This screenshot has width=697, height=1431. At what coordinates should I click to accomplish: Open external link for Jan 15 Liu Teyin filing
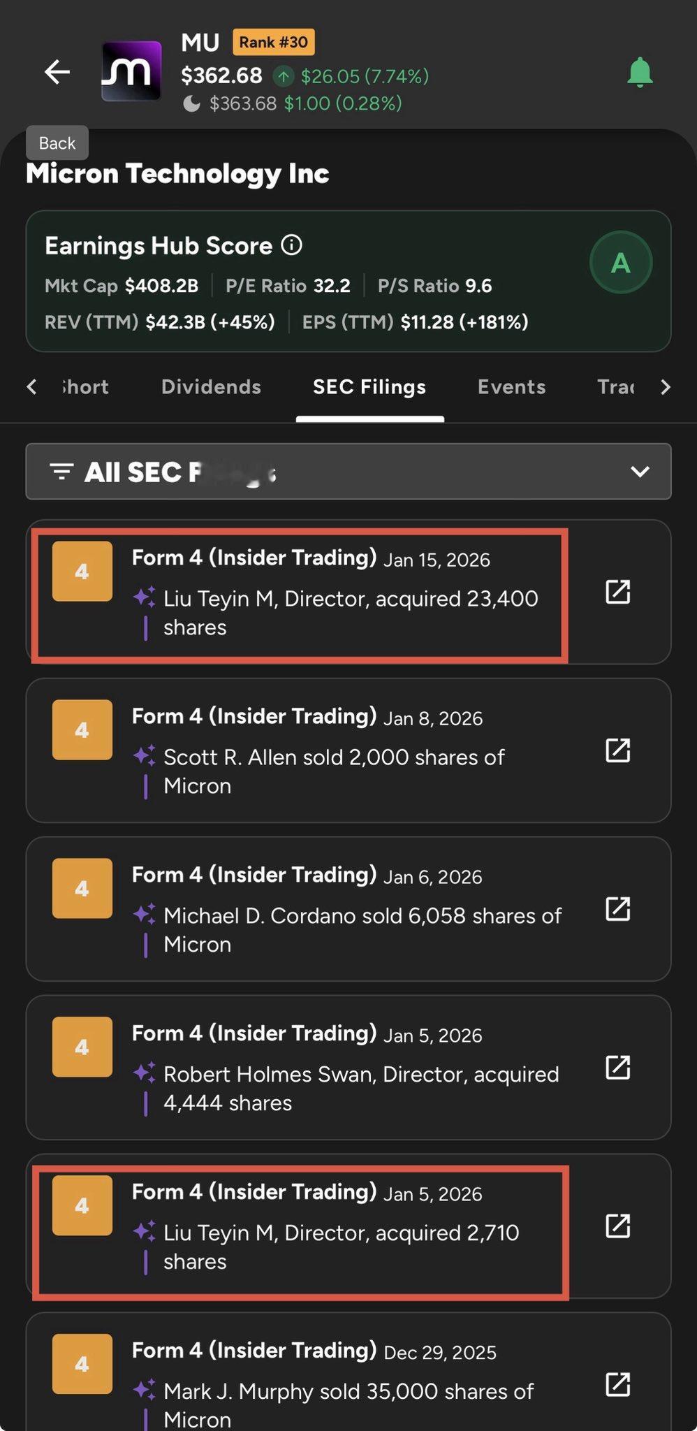[x=617, y=592]
